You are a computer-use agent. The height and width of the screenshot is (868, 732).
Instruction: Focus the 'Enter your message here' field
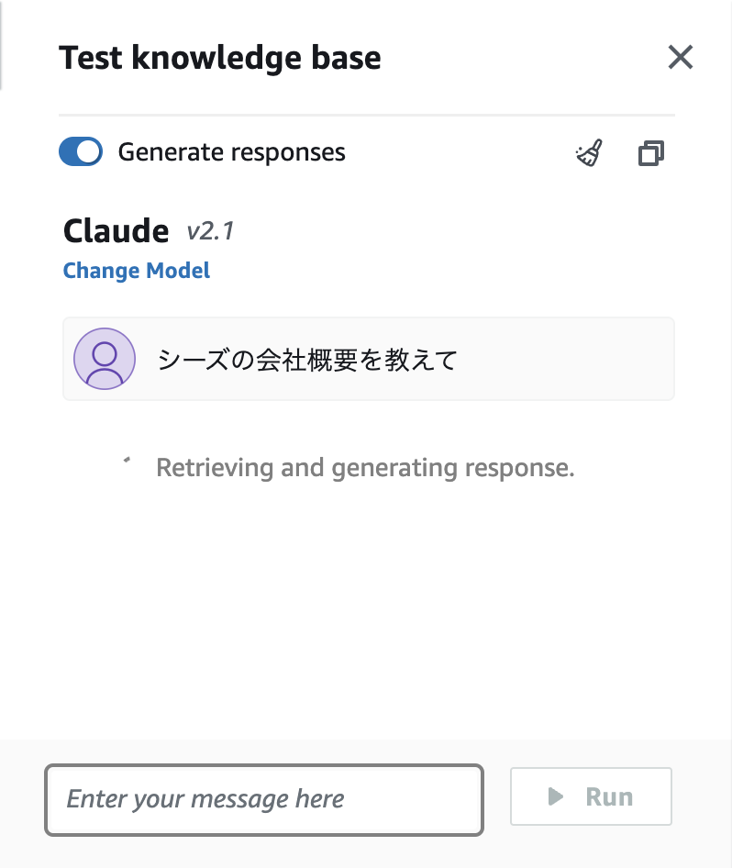263,799
